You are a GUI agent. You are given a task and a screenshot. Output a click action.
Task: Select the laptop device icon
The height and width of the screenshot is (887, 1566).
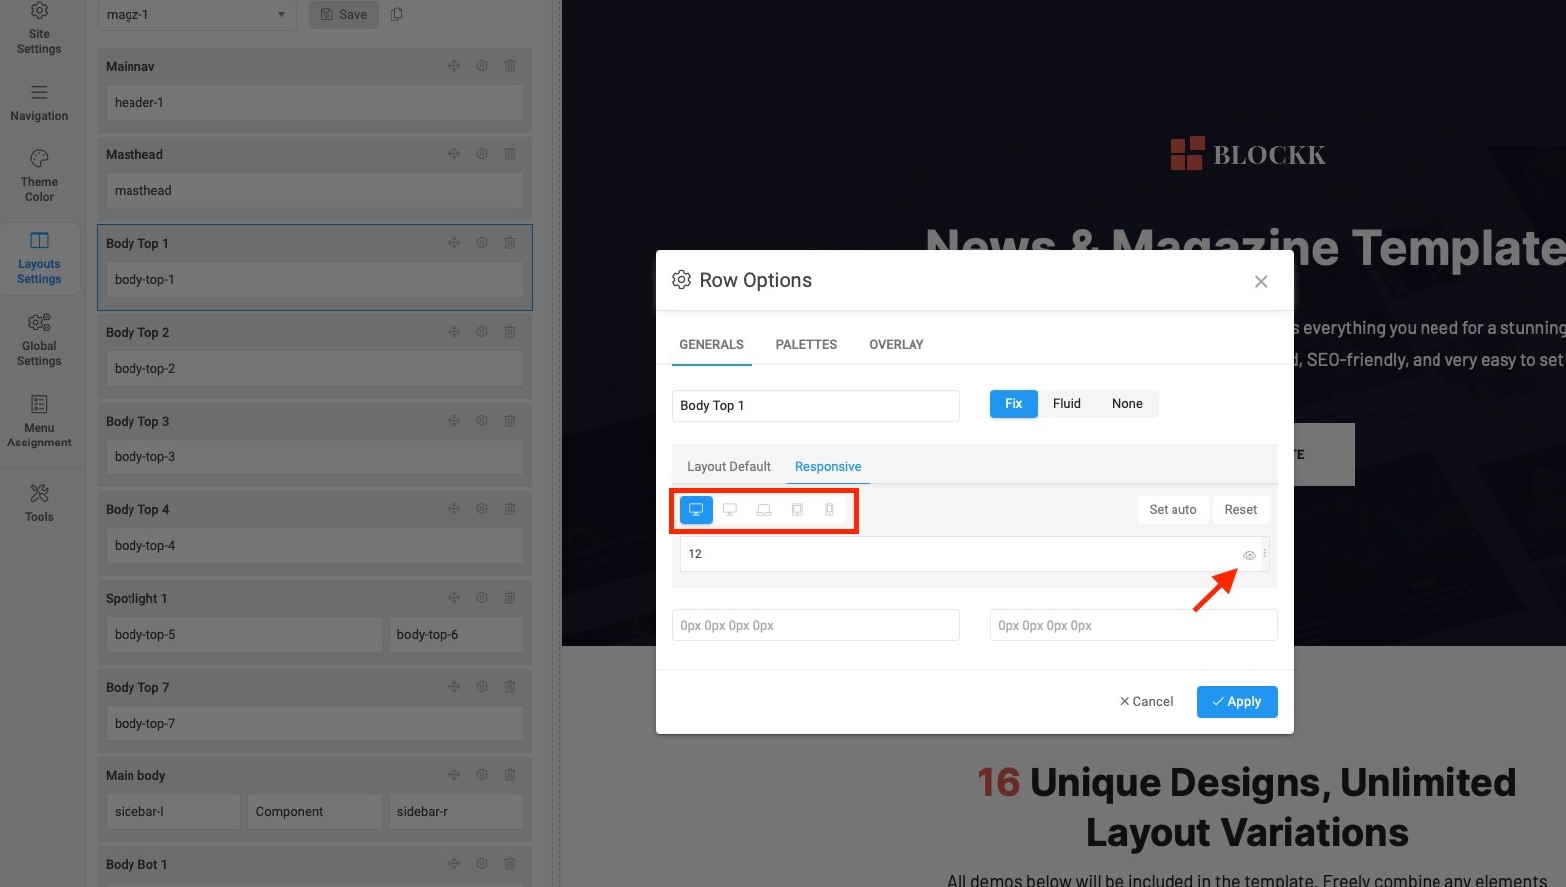pos(764,510)
